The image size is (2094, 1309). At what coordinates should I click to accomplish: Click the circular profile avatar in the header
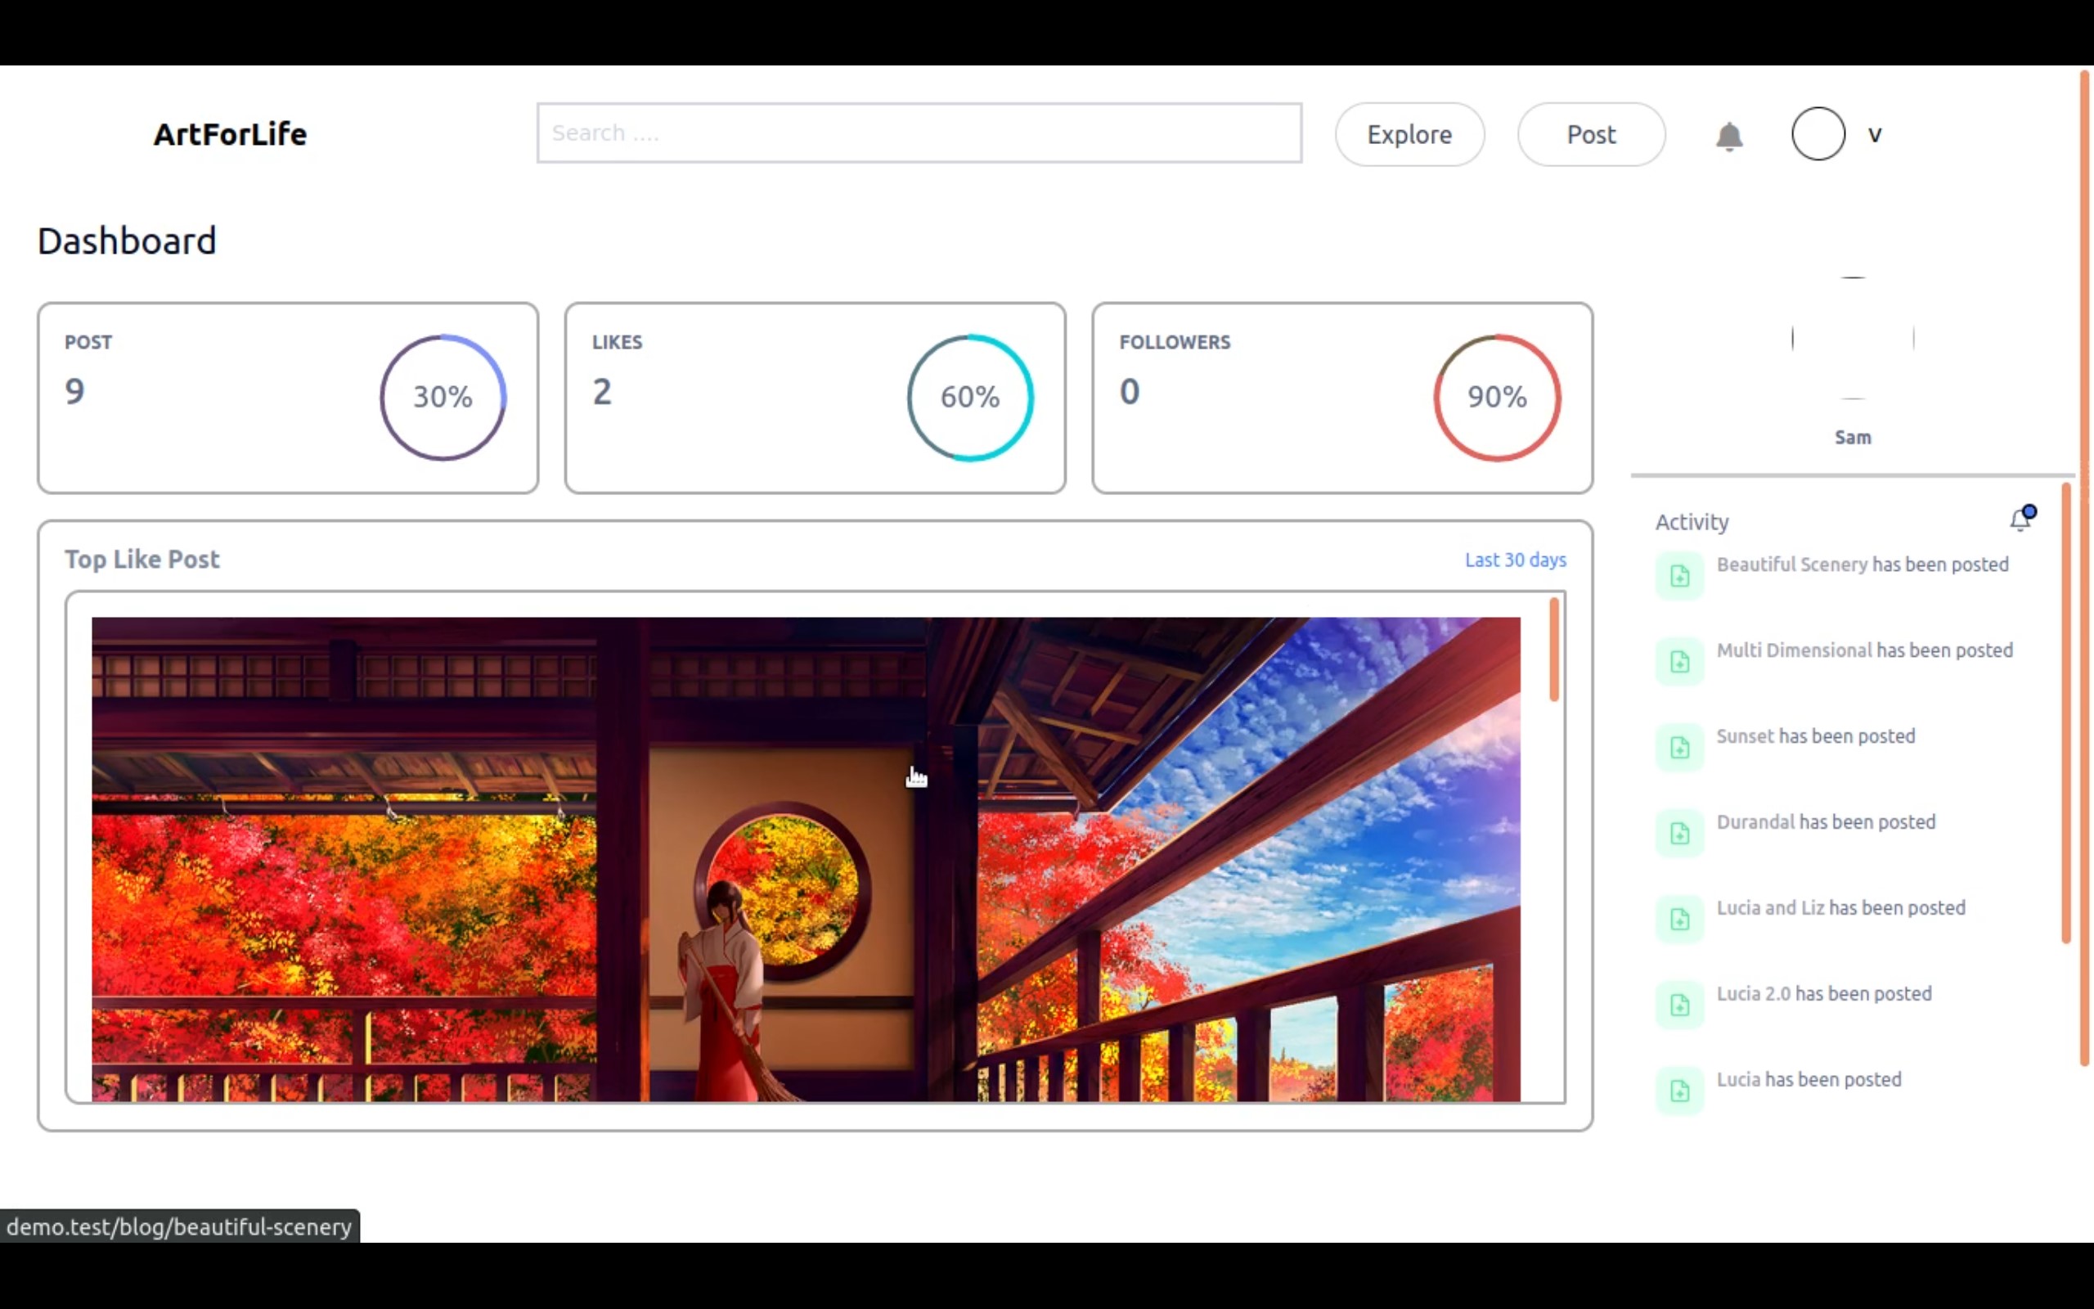pos(1818,134)
